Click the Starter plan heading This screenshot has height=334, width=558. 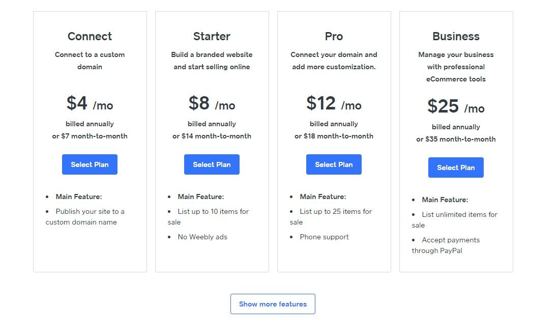click(212, 36)
